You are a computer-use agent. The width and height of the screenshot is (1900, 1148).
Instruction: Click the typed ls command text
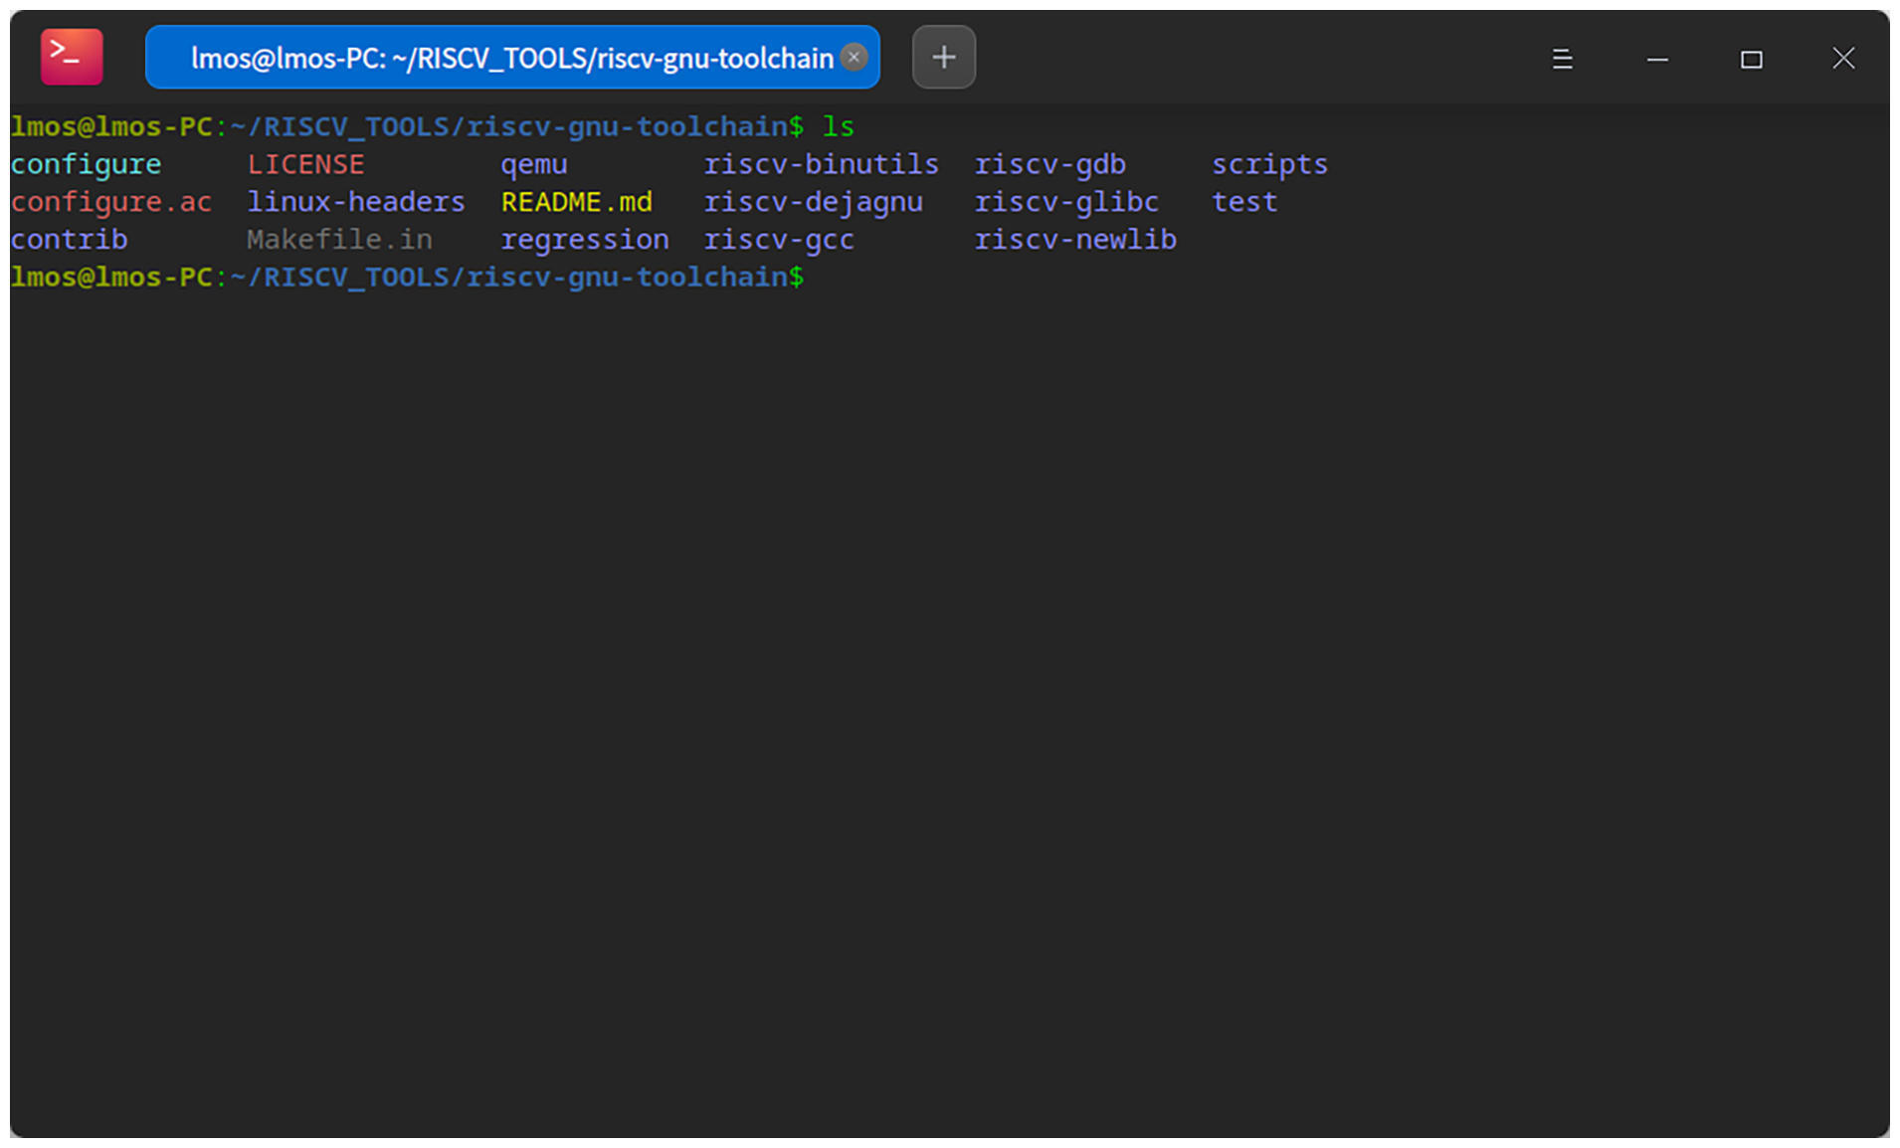838,126
